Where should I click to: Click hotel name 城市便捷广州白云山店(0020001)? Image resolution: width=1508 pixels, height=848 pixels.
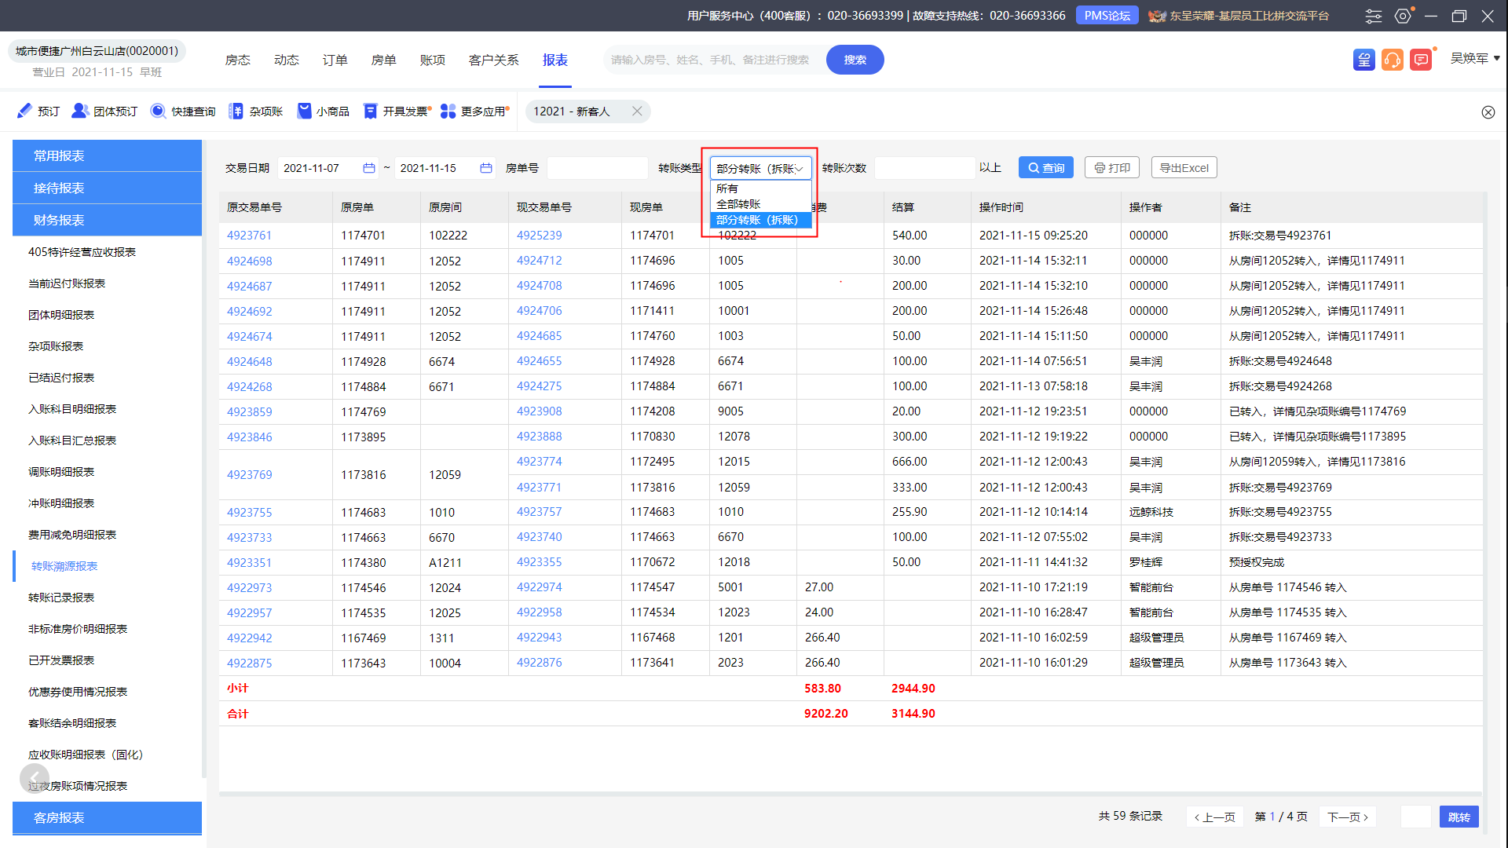pyautogui.click(x=97, y=51)
